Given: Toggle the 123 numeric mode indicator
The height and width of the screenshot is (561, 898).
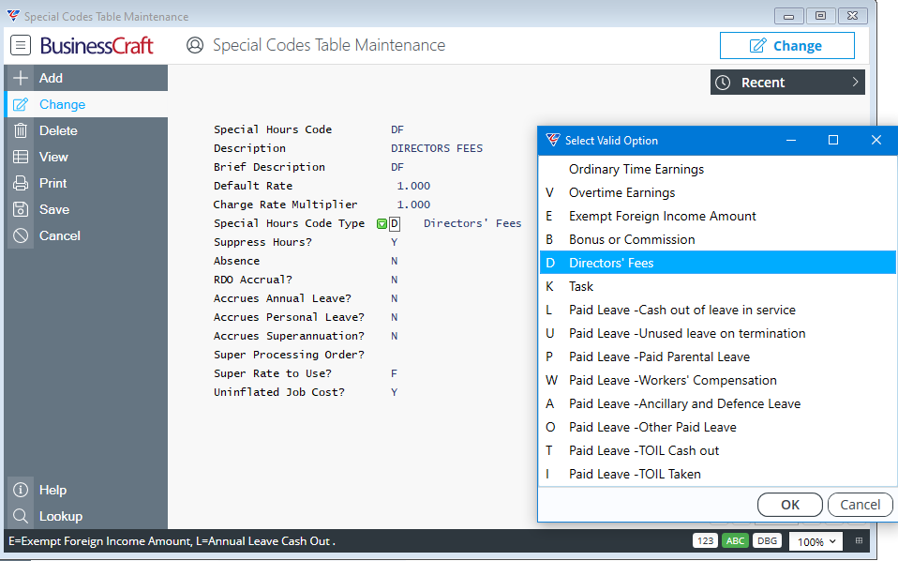Looking at the screenshot, I should (705, 541).
